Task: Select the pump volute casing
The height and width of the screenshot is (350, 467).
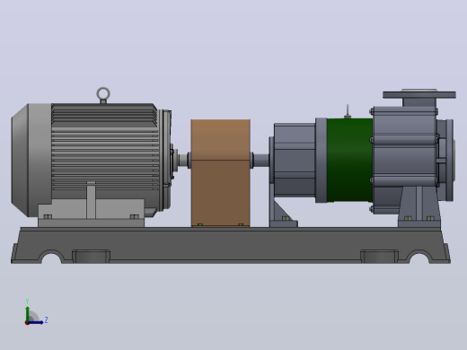Action: (x=405, y=160)
